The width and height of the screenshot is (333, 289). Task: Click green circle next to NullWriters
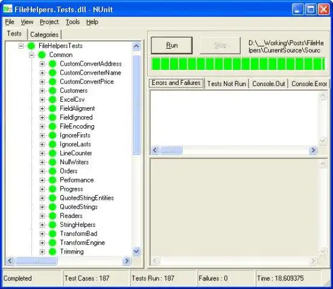(x=52, y=162)
